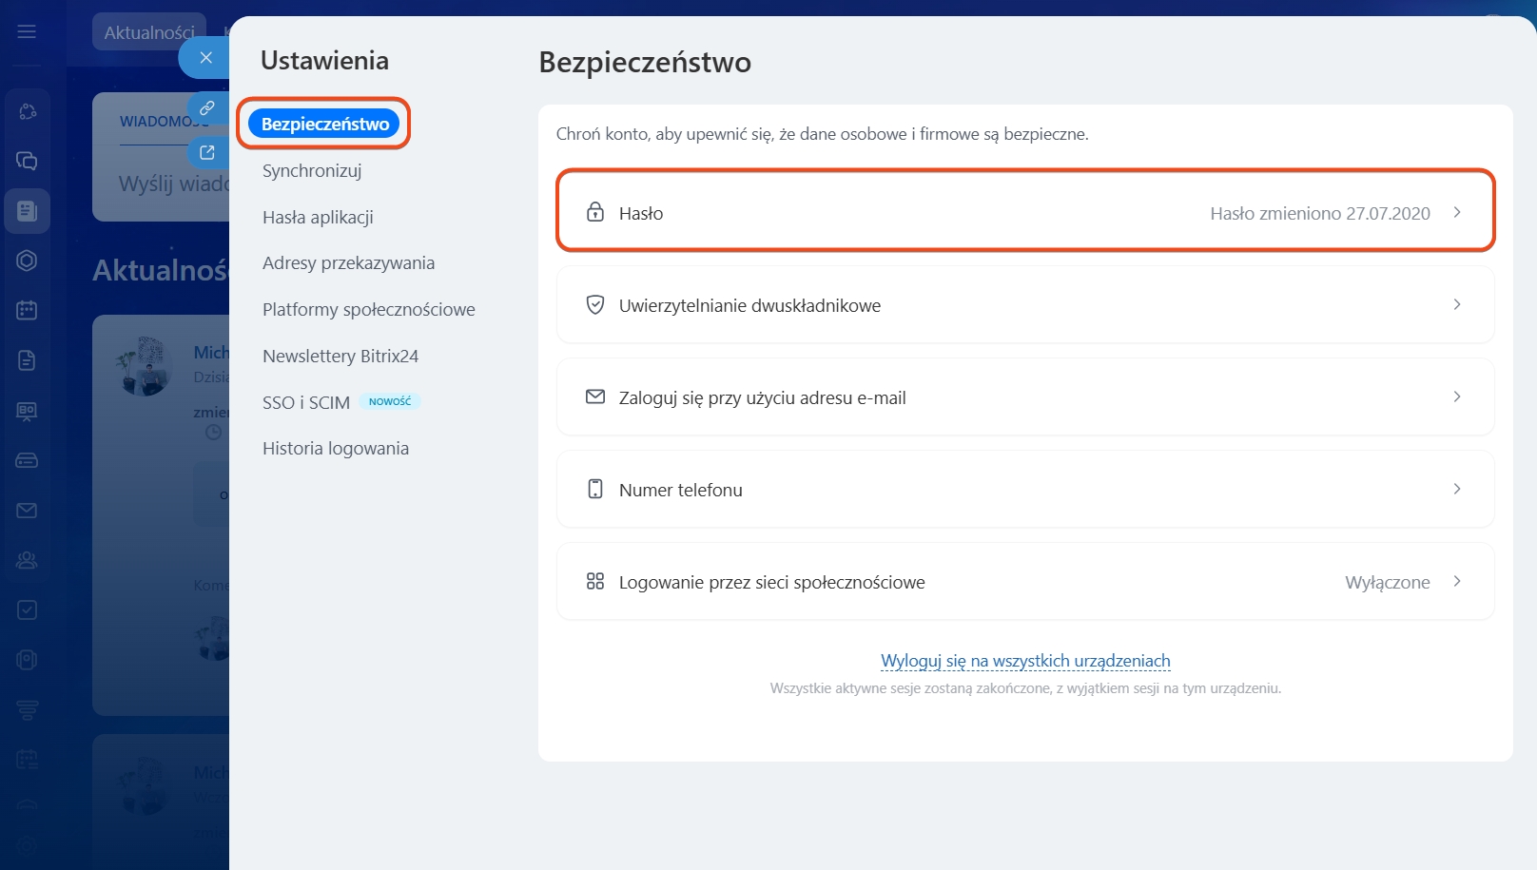
Task: Copy link using the chain icon
Action: click(x=206, y=108)
